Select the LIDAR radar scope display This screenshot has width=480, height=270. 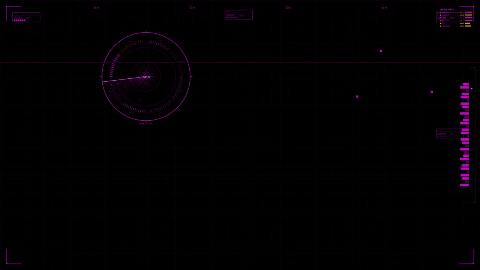(146, 76)
